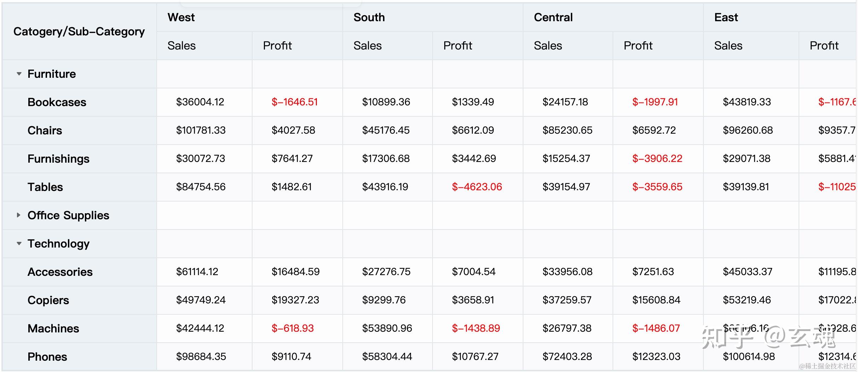This screenshot has height=372, width=858.
Task: Select the East region column header
Action: click(x=726, y=17)
